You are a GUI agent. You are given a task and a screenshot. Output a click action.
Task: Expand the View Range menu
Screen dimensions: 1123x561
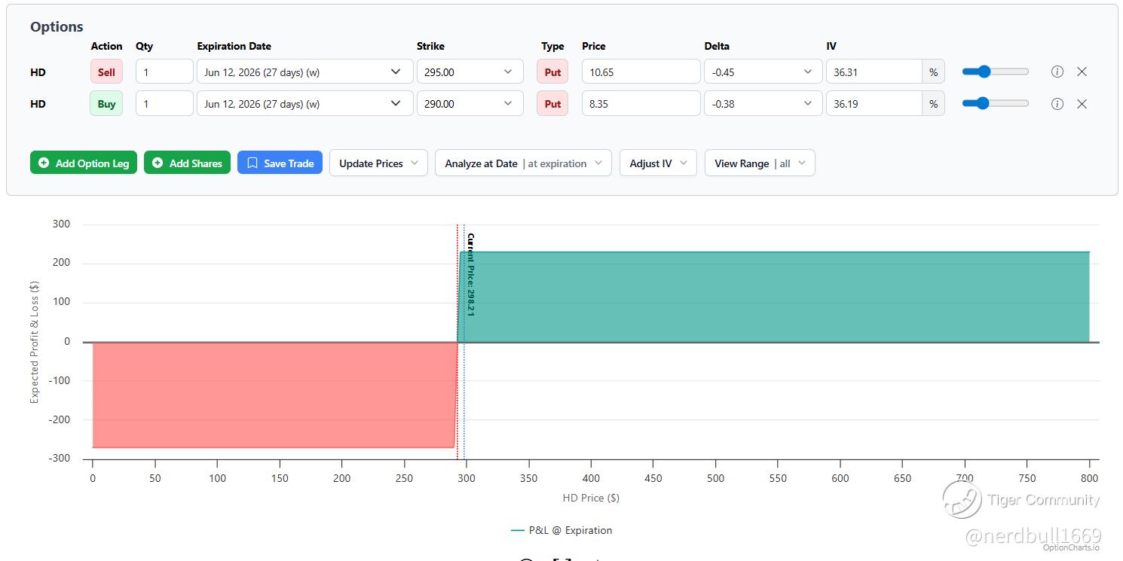(760, 163)
